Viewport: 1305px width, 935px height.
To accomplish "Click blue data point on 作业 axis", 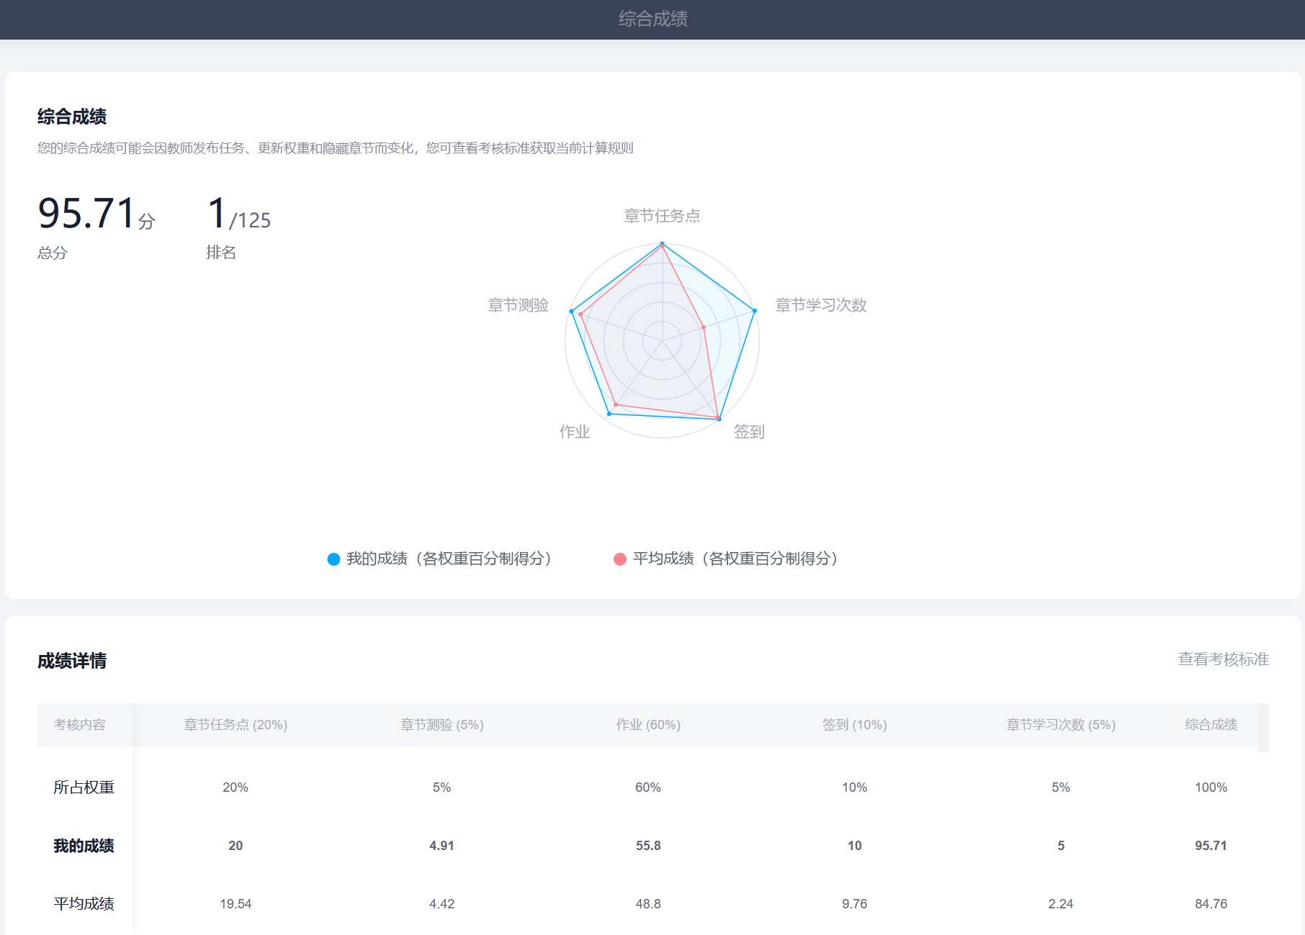I will 609,414.
